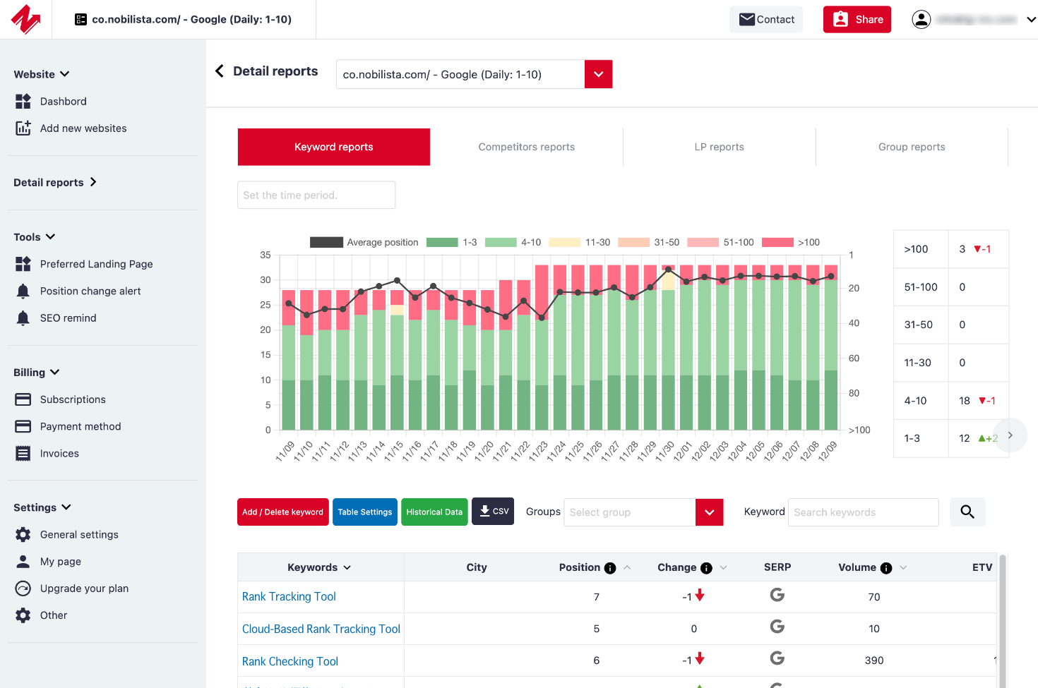The width and height of the screenshot is (1038, 688).
Task: Click the back arrow beside Detail reports
Action: [220, 71]
